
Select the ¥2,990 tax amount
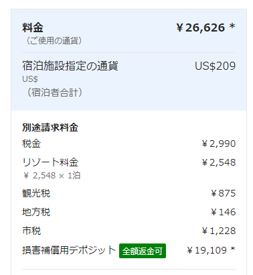(x=219, y=144)
